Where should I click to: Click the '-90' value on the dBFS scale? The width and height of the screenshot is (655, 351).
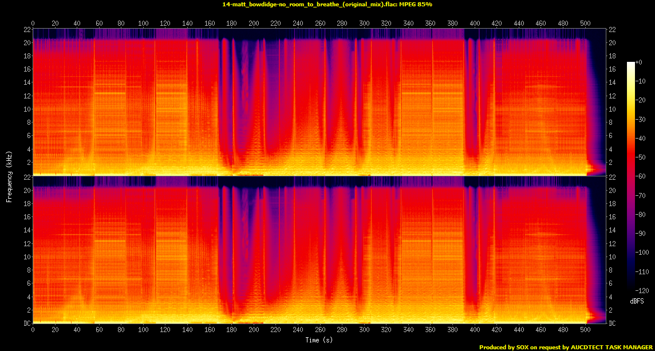[640, 233]
